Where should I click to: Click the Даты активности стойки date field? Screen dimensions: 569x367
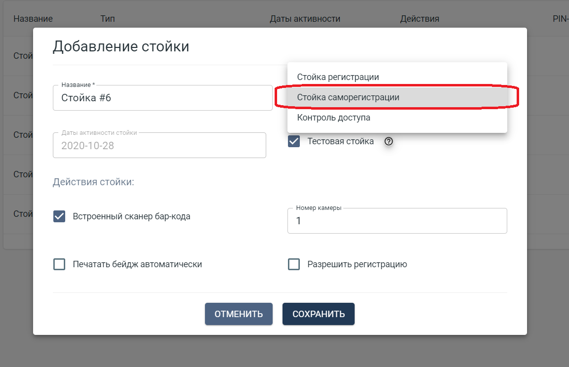(159, 145)
